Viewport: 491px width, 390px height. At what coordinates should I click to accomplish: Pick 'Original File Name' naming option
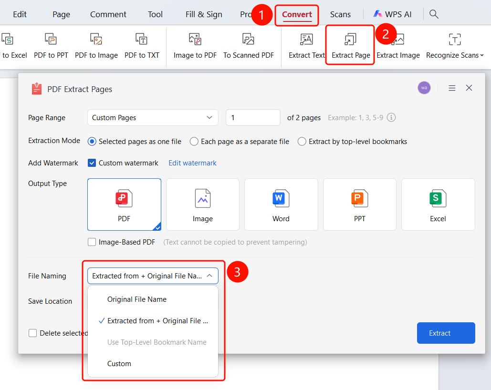coord(153,299)
